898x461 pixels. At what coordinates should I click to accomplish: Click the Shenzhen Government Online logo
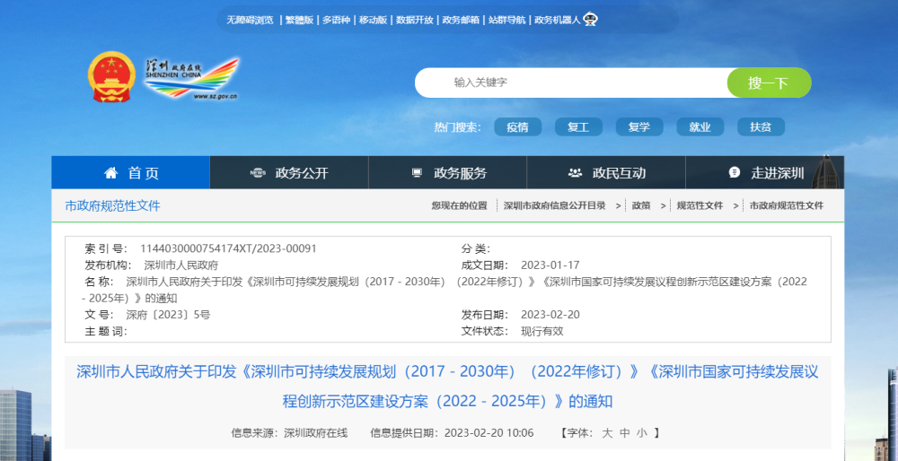click(x=192, y=78)
